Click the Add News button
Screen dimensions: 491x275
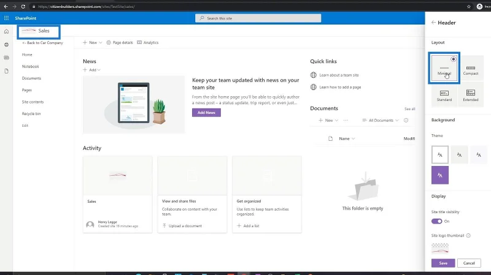(206, 113)
